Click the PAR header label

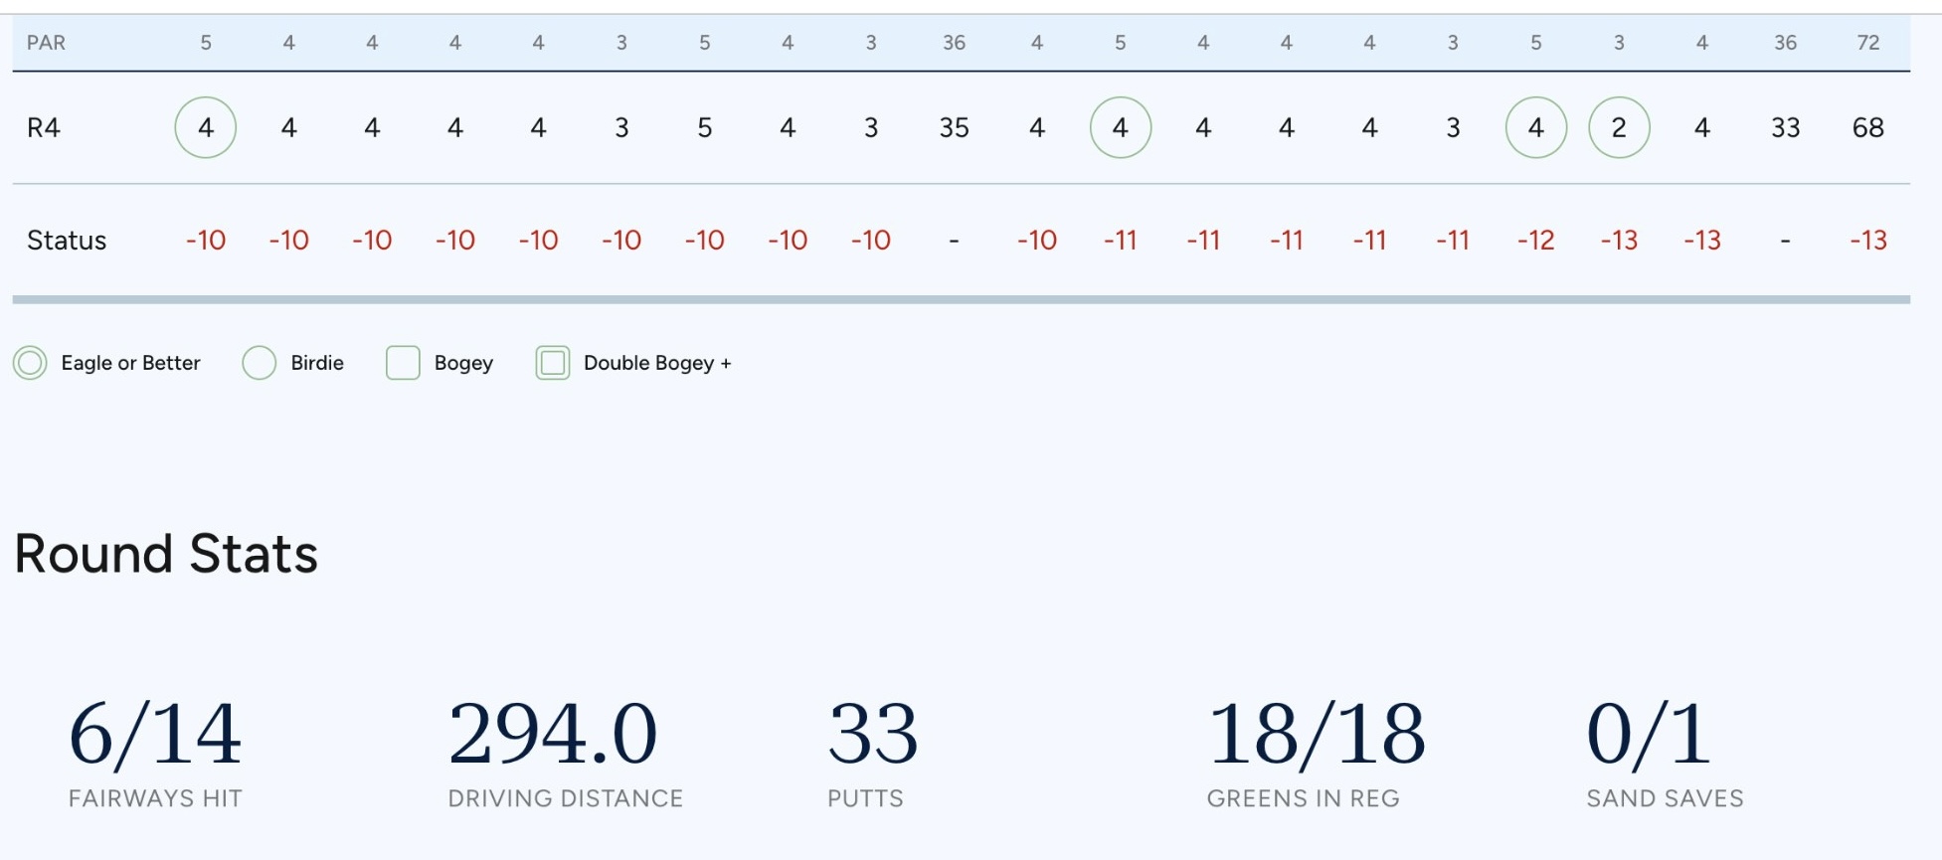tap(46, 43)
